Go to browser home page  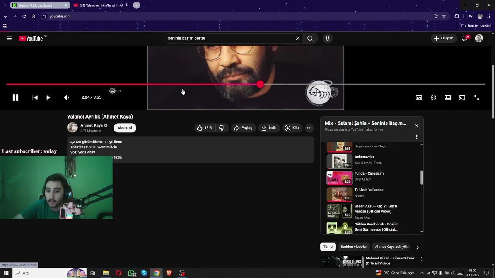(34, 16)
